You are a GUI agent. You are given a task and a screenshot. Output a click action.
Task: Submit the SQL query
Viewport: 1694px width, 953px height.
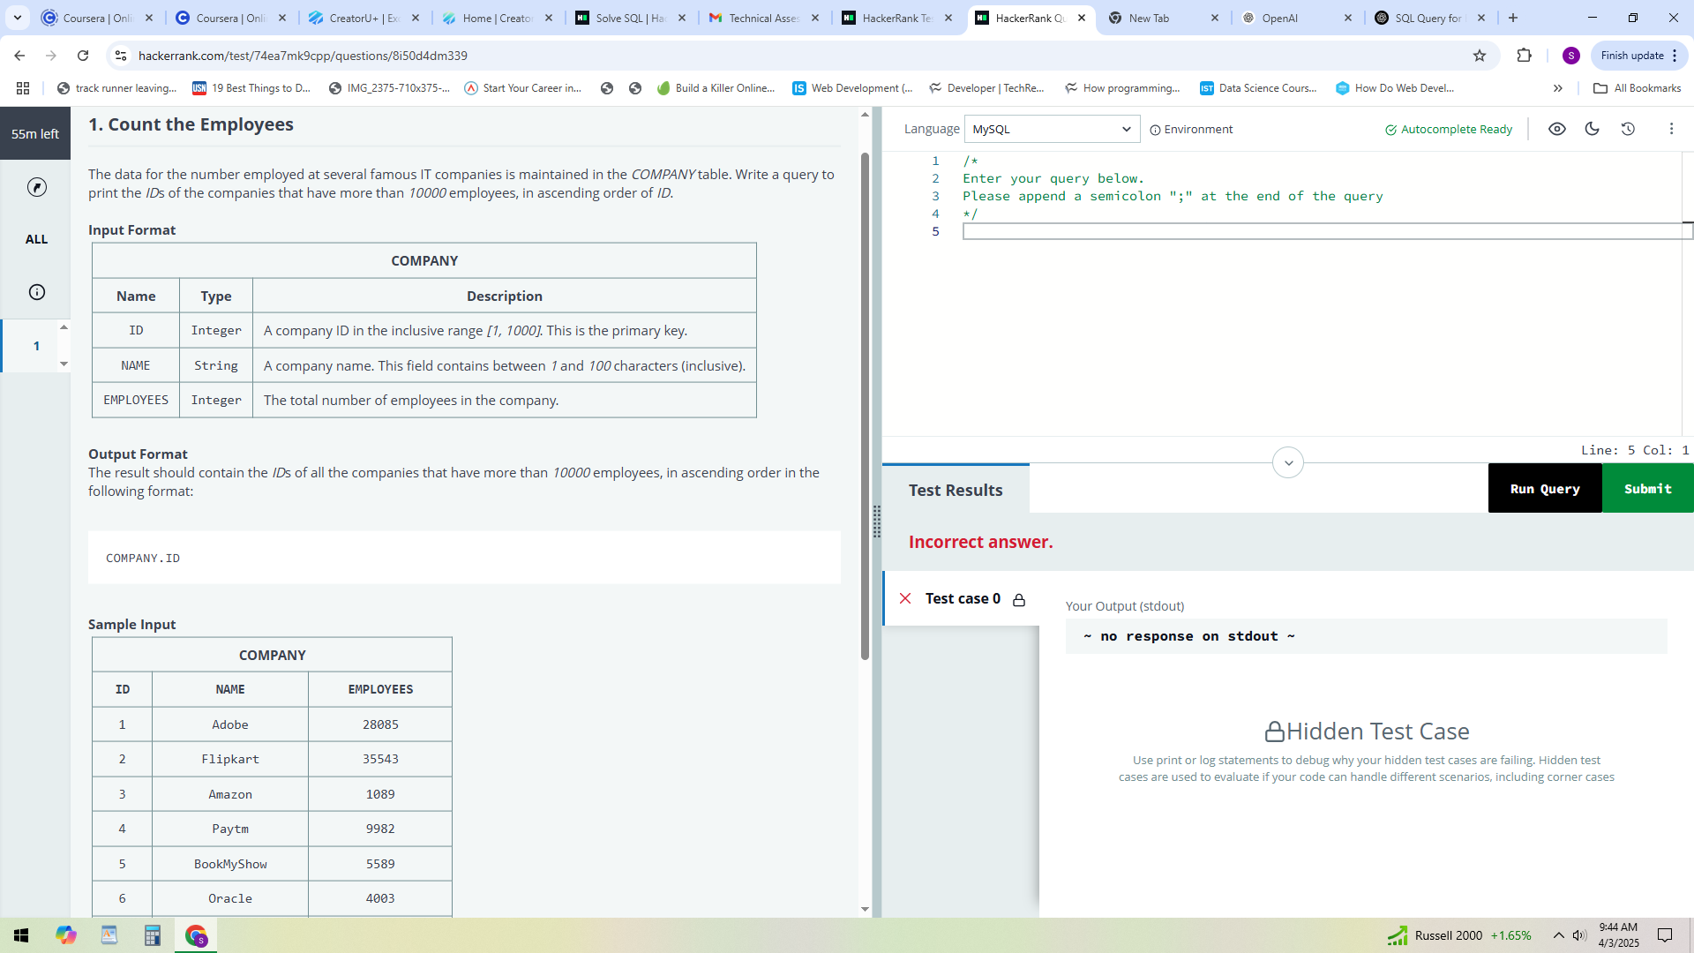pyautogui.click(x=1647, y=488)
